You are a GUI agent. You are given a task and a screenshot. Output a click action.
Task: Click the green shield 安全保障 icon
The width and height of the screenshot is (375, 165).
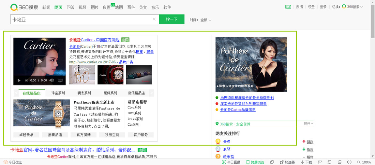pos(217,124)
